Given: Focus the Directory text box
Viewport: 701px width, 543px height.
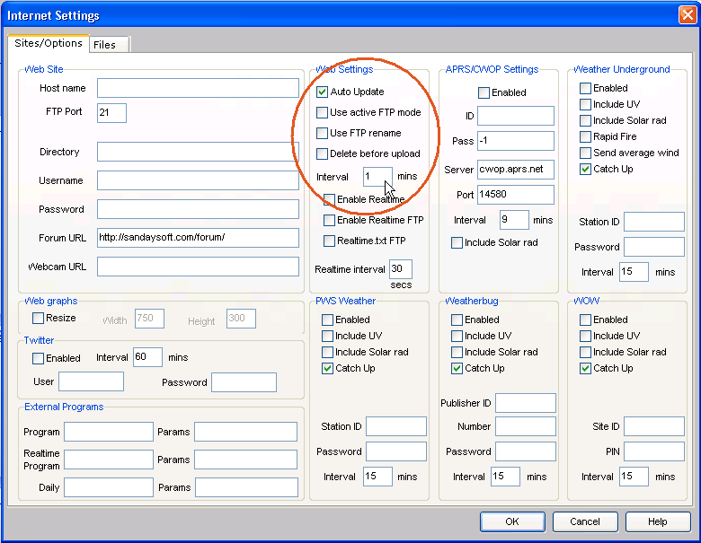Looking at the screenshot, I should point(198,152).
